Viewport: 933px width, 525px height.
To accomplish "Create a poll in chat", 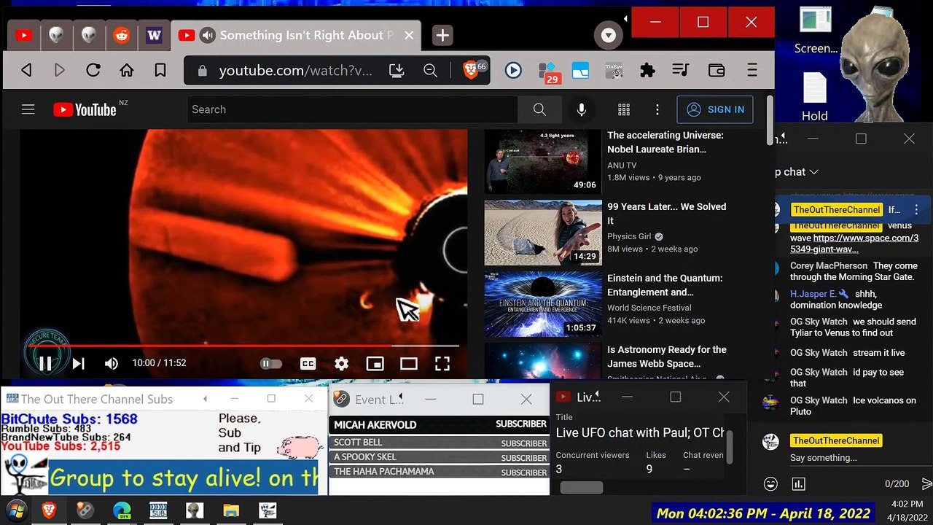I will click(799, 484).
